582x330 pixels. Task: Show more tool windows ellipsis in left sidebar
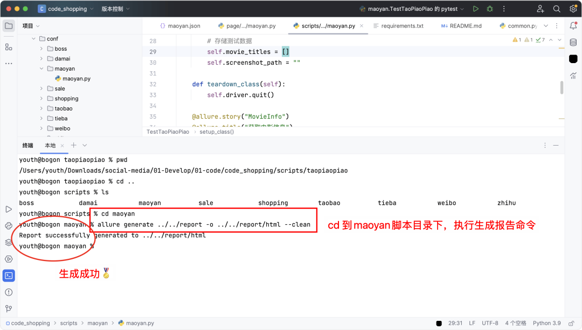(9, 64)
